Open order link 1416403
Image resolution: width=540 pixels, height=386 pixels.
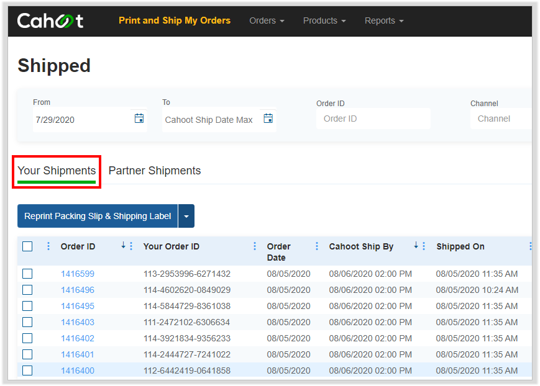[x=78, y=322]
